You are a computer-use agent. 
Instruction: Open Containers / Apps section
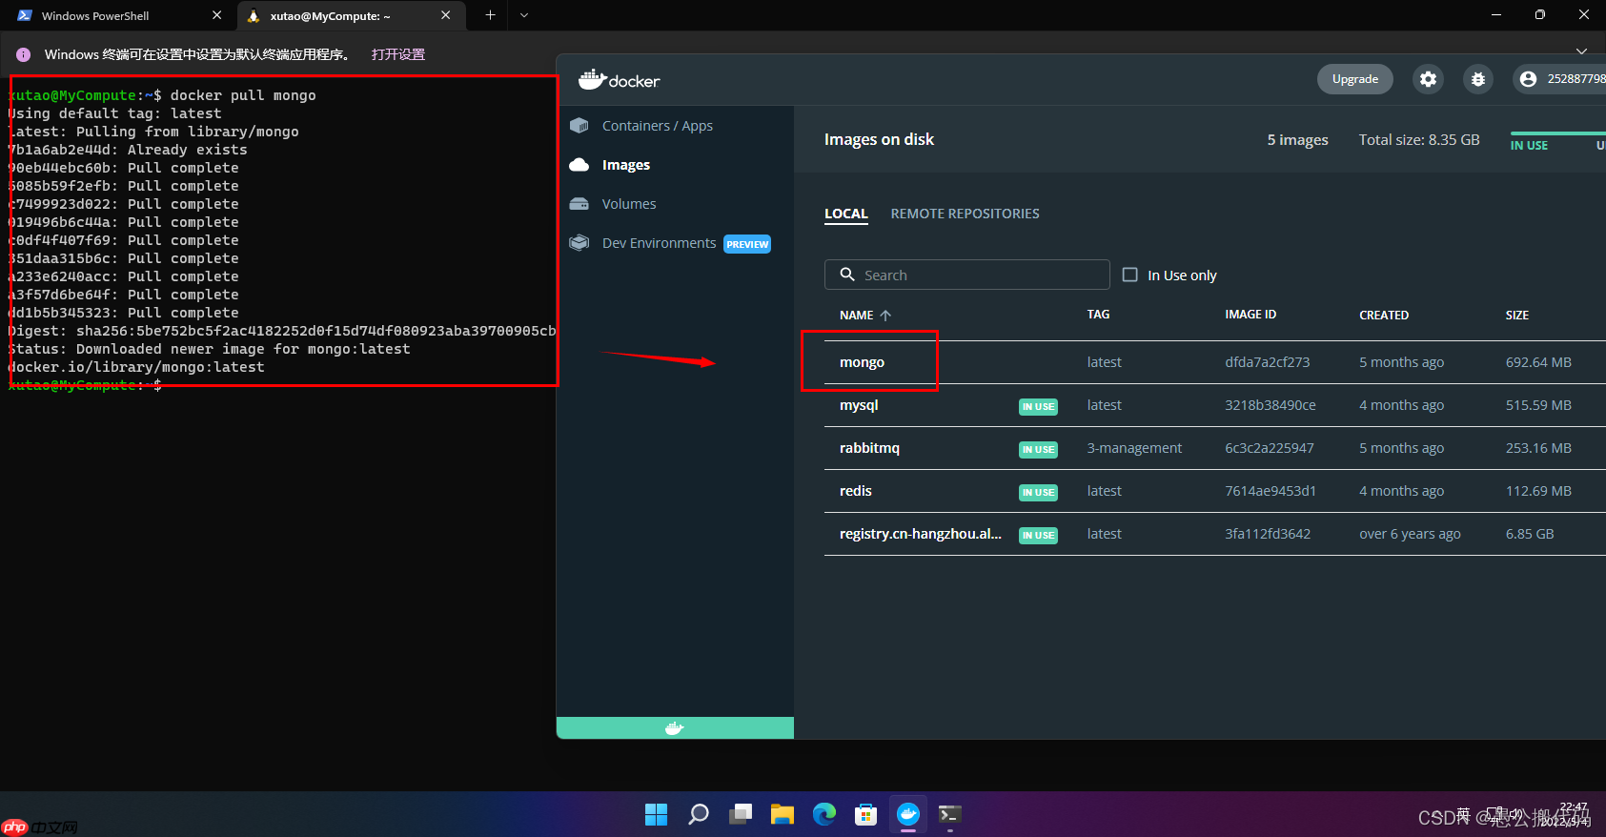[657, 126]
